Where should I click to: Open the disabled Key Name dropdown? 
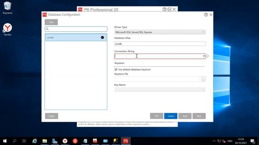160,89
